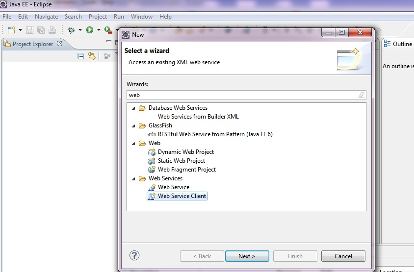414x272 pixels.
Task: Click Collapse All in Project Explorer
Action: point(81,56)
